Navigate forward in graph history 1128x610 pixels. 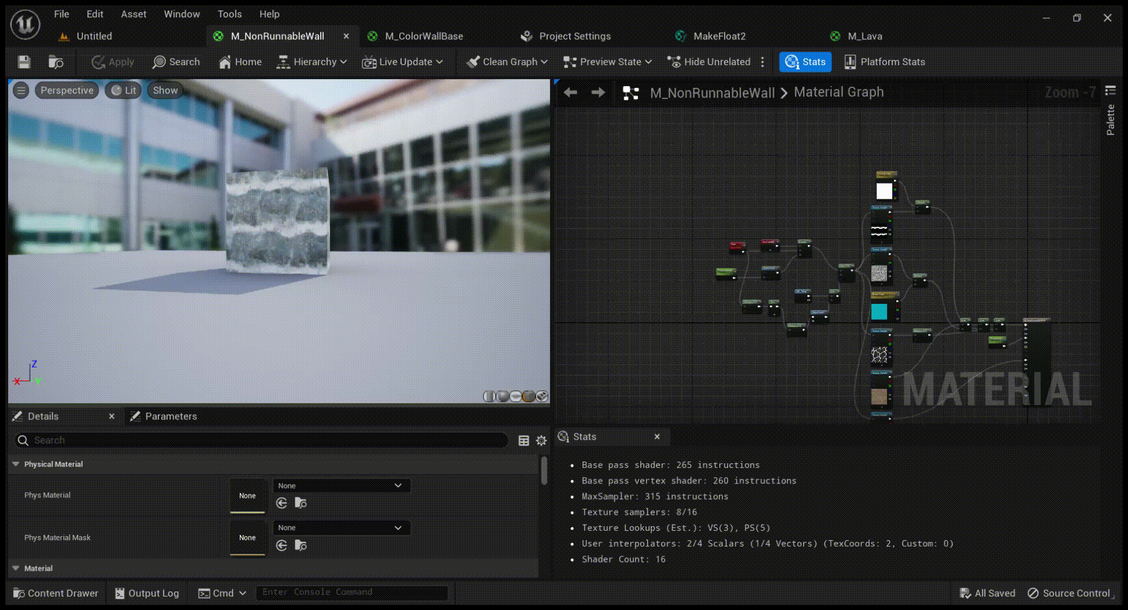click(598, 92)
